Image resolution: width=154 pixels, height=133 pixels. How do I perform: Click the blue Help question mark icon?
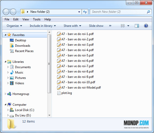146,26
